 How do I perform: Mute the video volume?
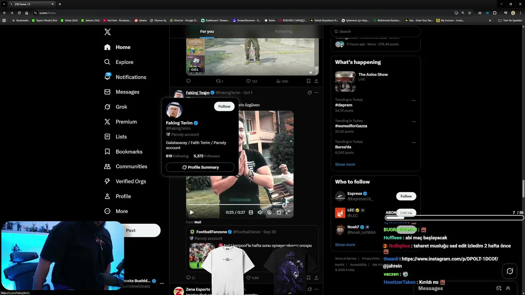point(260,212)
